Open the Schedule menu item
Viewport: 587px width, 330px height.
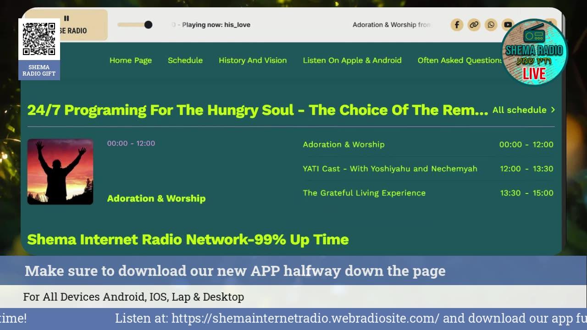185,60
